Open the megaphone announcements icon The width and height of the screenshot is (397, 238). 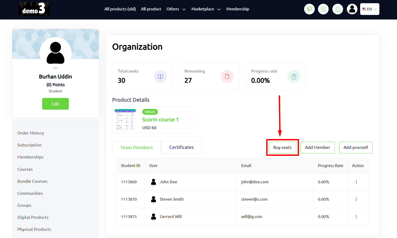click(309, 9)
